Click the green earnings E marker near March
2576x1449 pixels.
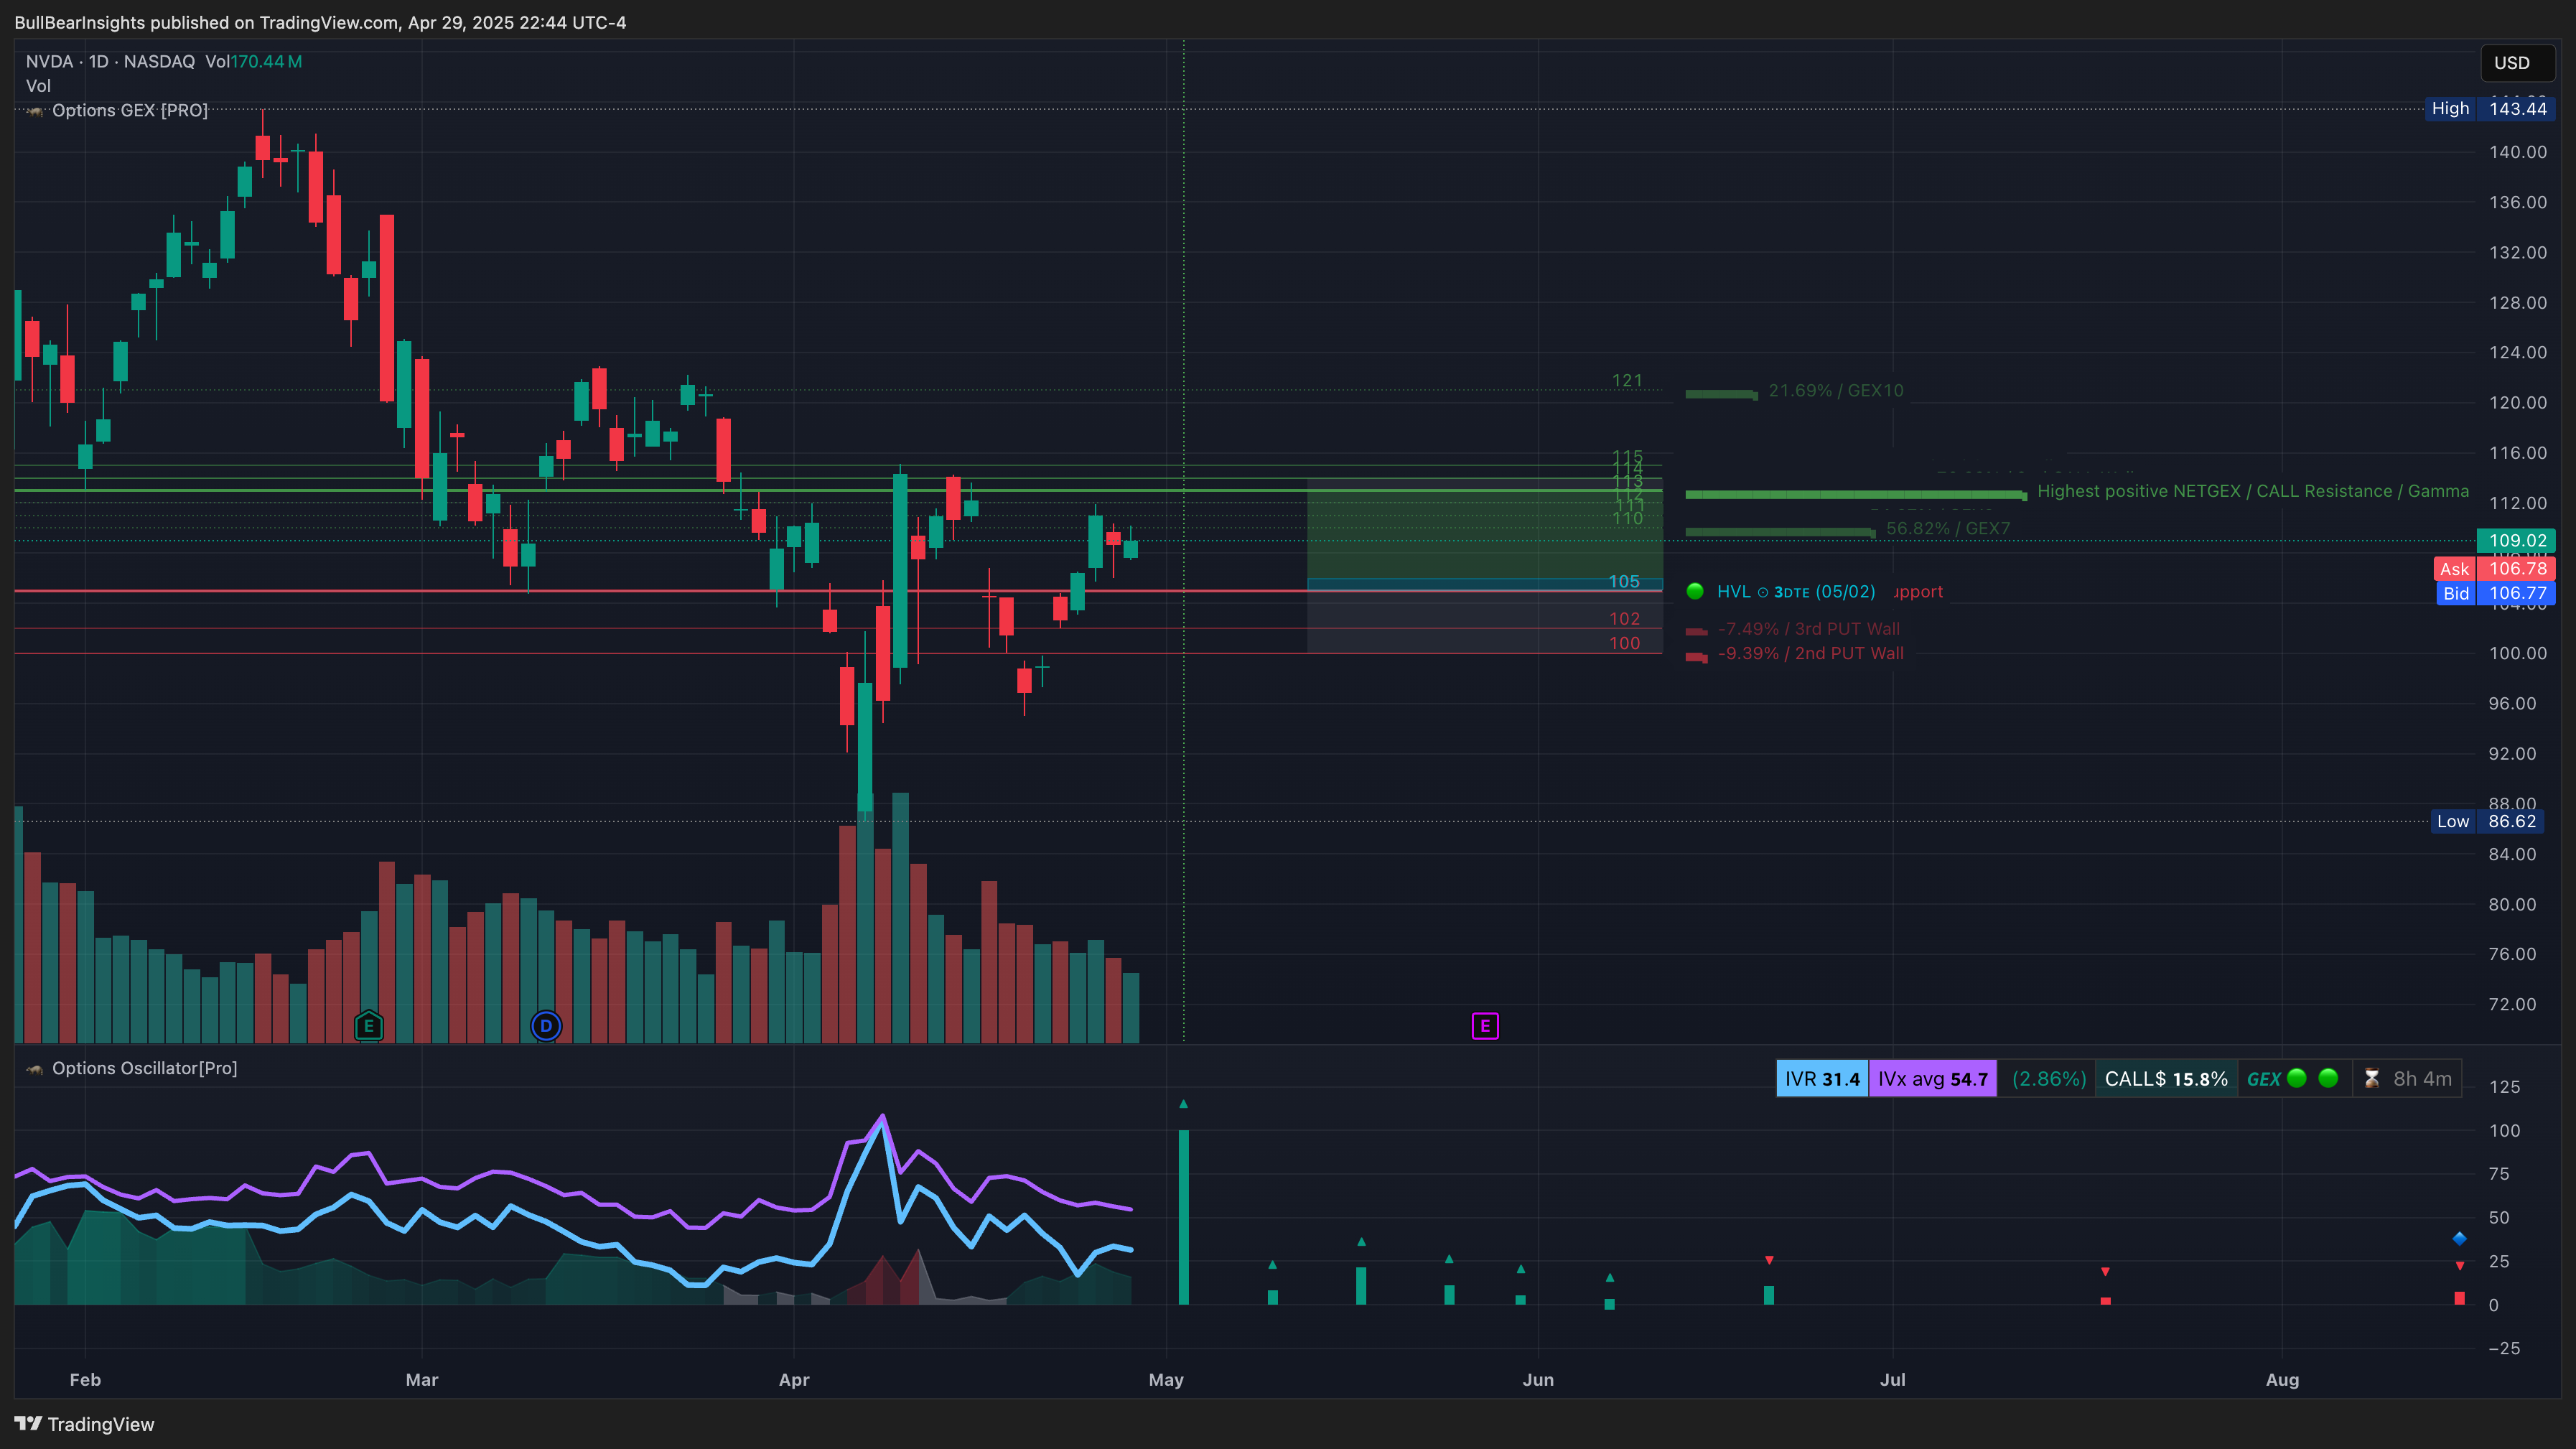[x=369, y=1025]
